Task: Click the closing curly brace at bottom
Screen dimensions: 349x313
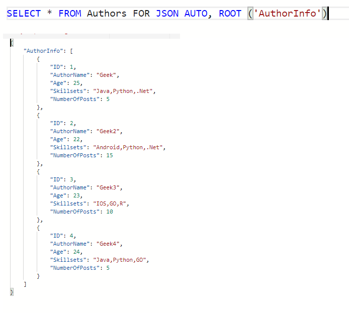Action: coord(12,292)
